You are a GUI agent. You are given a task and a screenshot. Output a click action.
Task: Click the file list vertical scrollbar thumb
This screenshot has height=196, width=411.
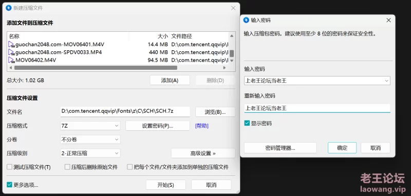pos(232,53)
